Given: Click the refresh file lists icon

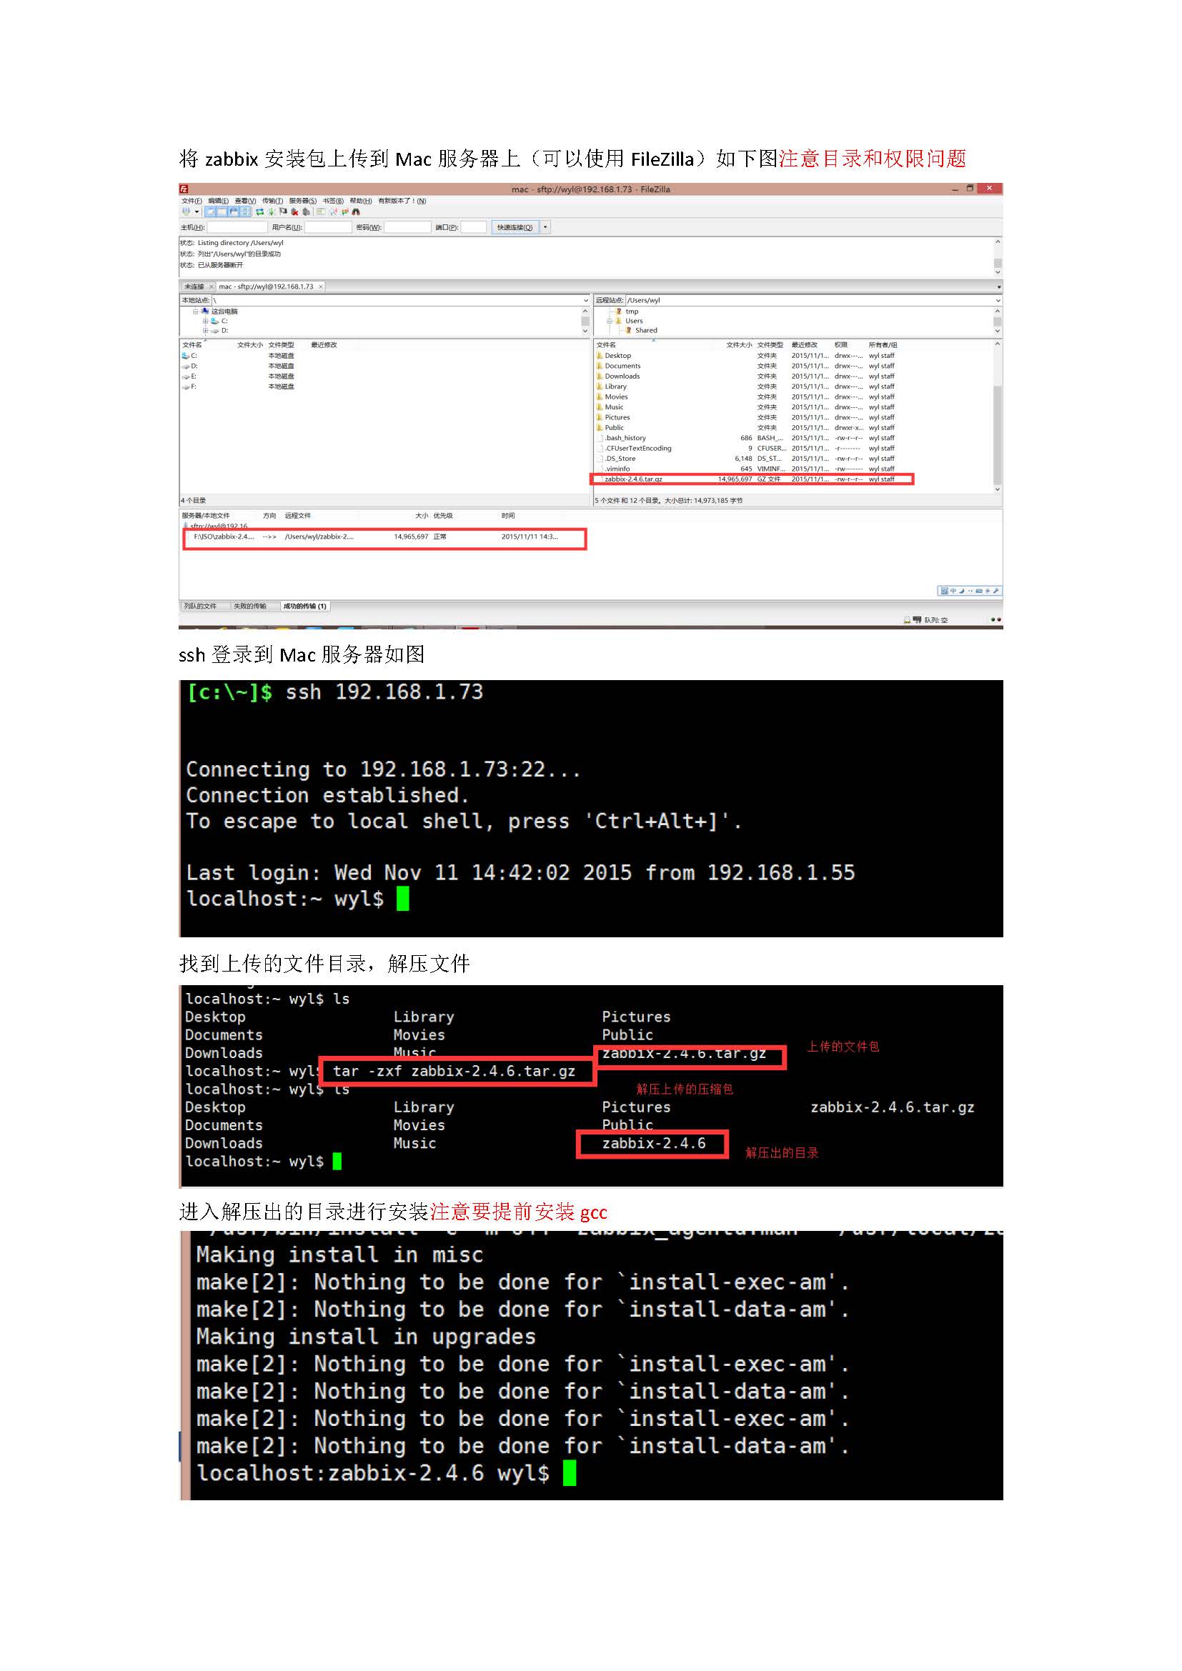Looking at the screenshot, I should [x=260, y=212].
